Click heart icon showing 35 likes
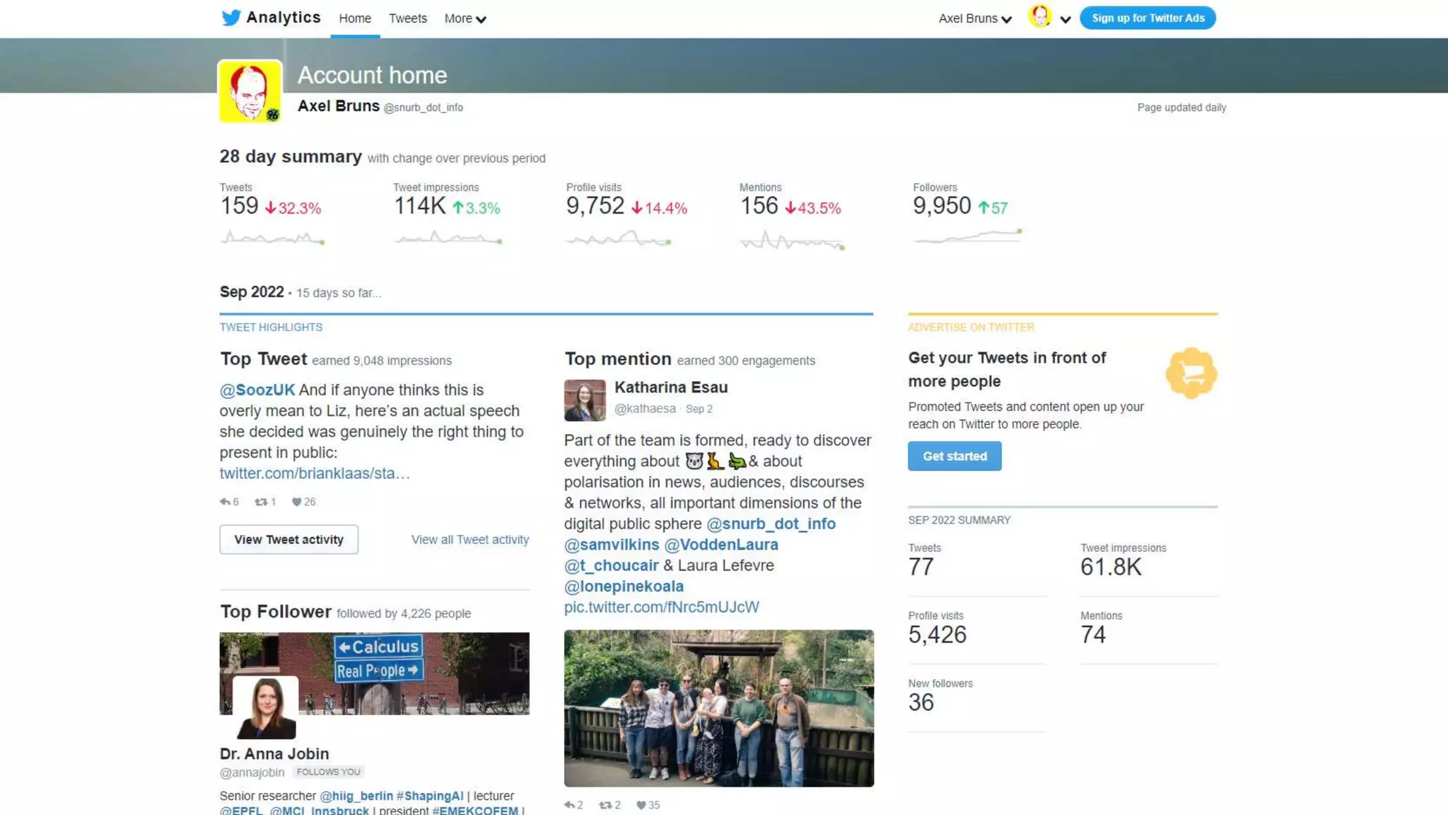Image resolution: width=1448 pixels, height=815 pixels. pyautogui.click(x=641, y=805)
